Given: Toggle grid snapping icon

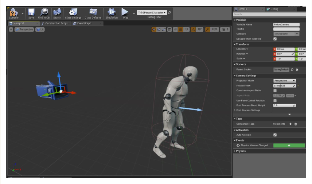Looking at the screenshot, I should click(180, 29).
